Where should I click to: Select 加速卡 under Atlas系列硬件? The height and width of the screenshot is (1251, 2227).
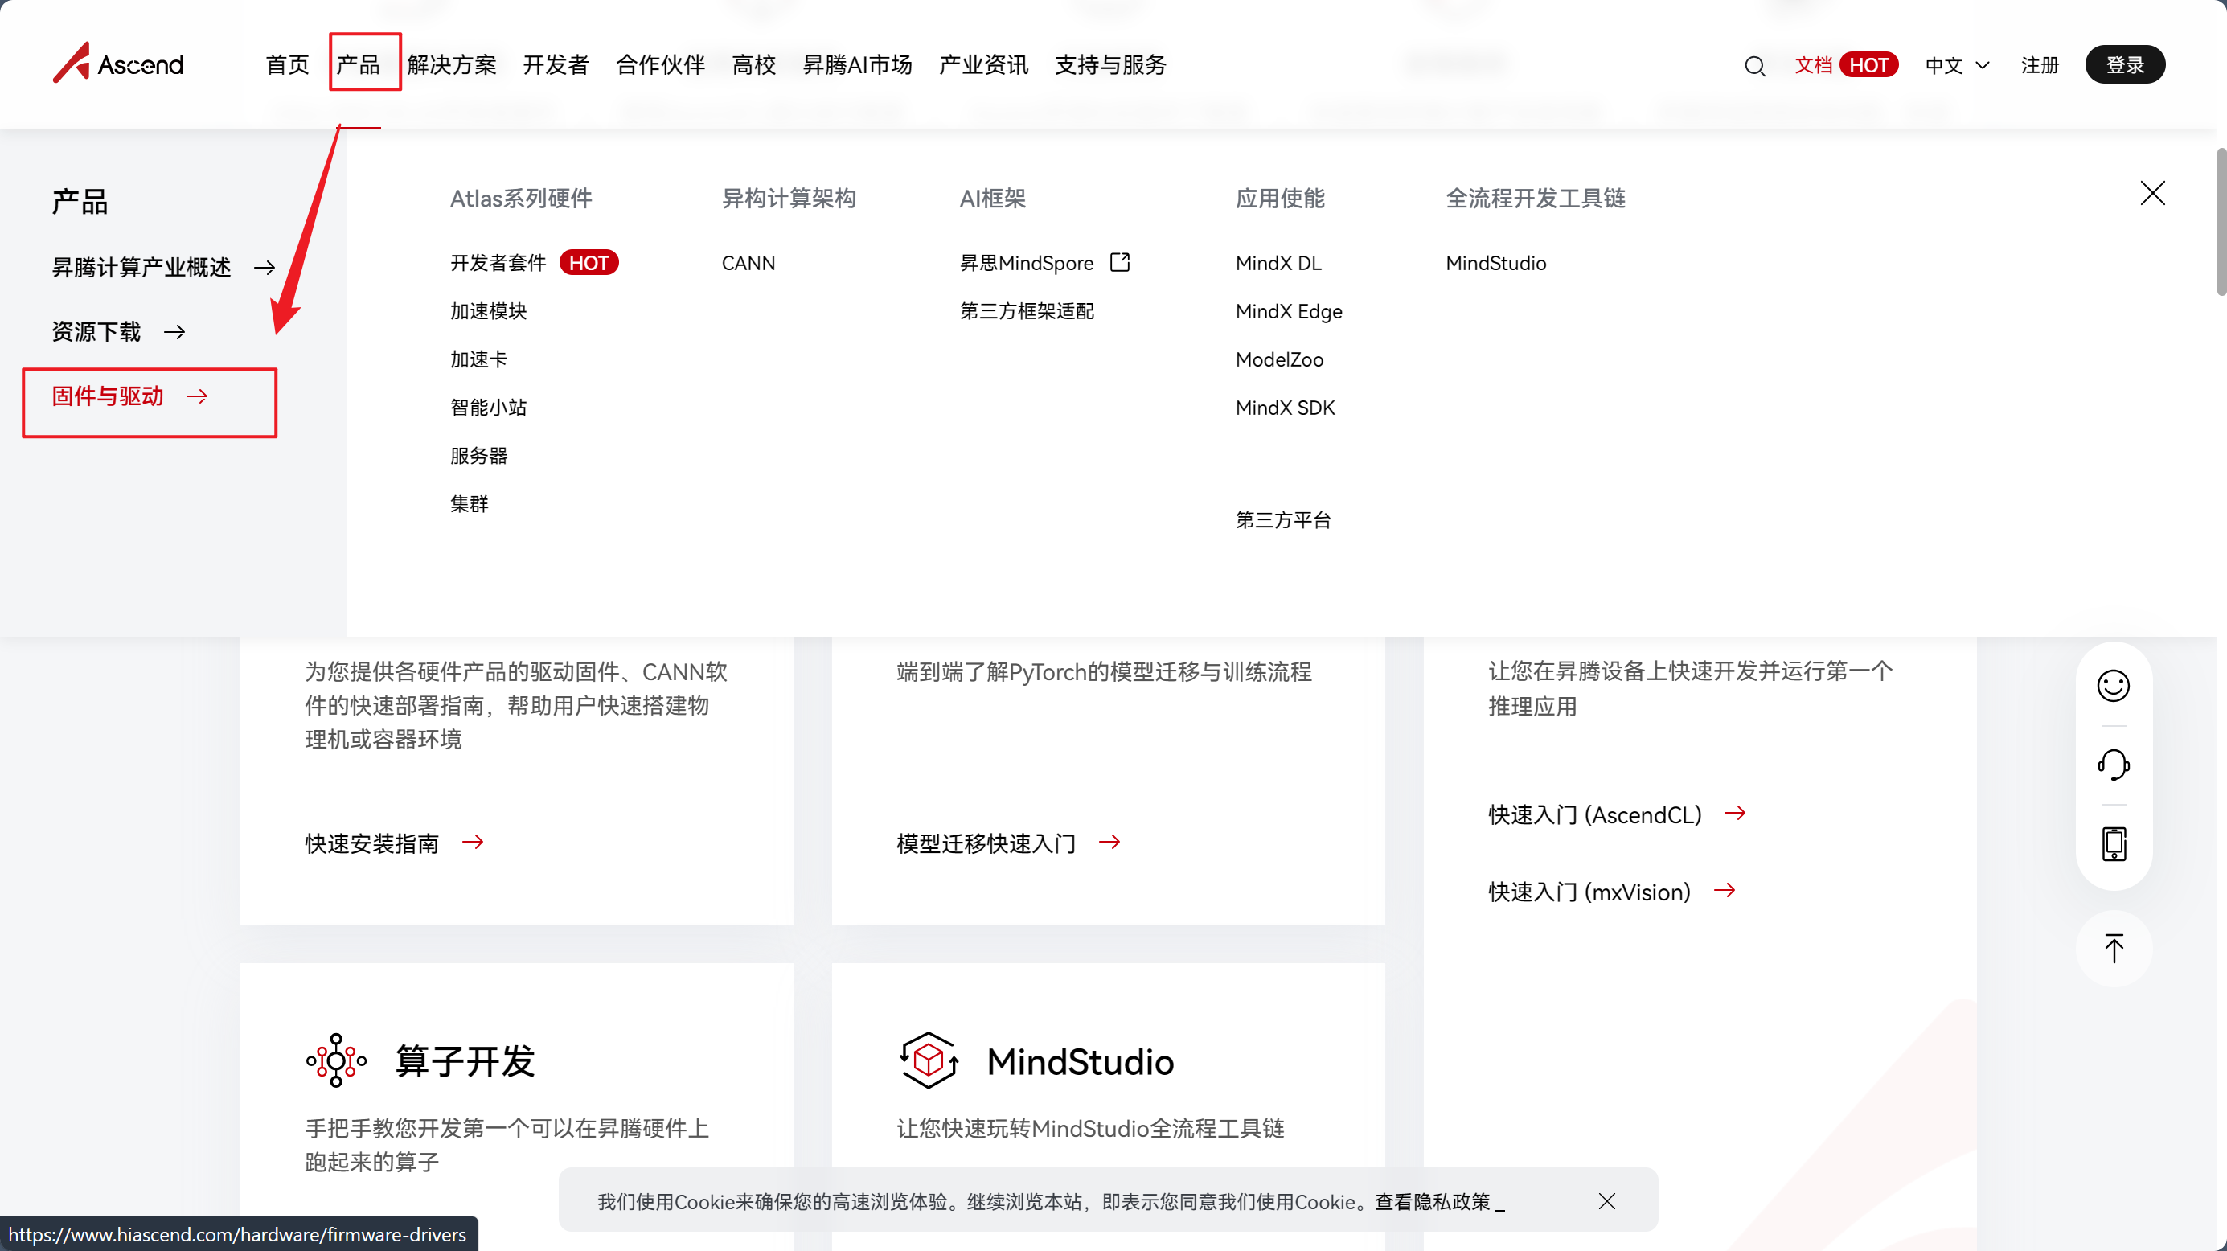point(478,359)
